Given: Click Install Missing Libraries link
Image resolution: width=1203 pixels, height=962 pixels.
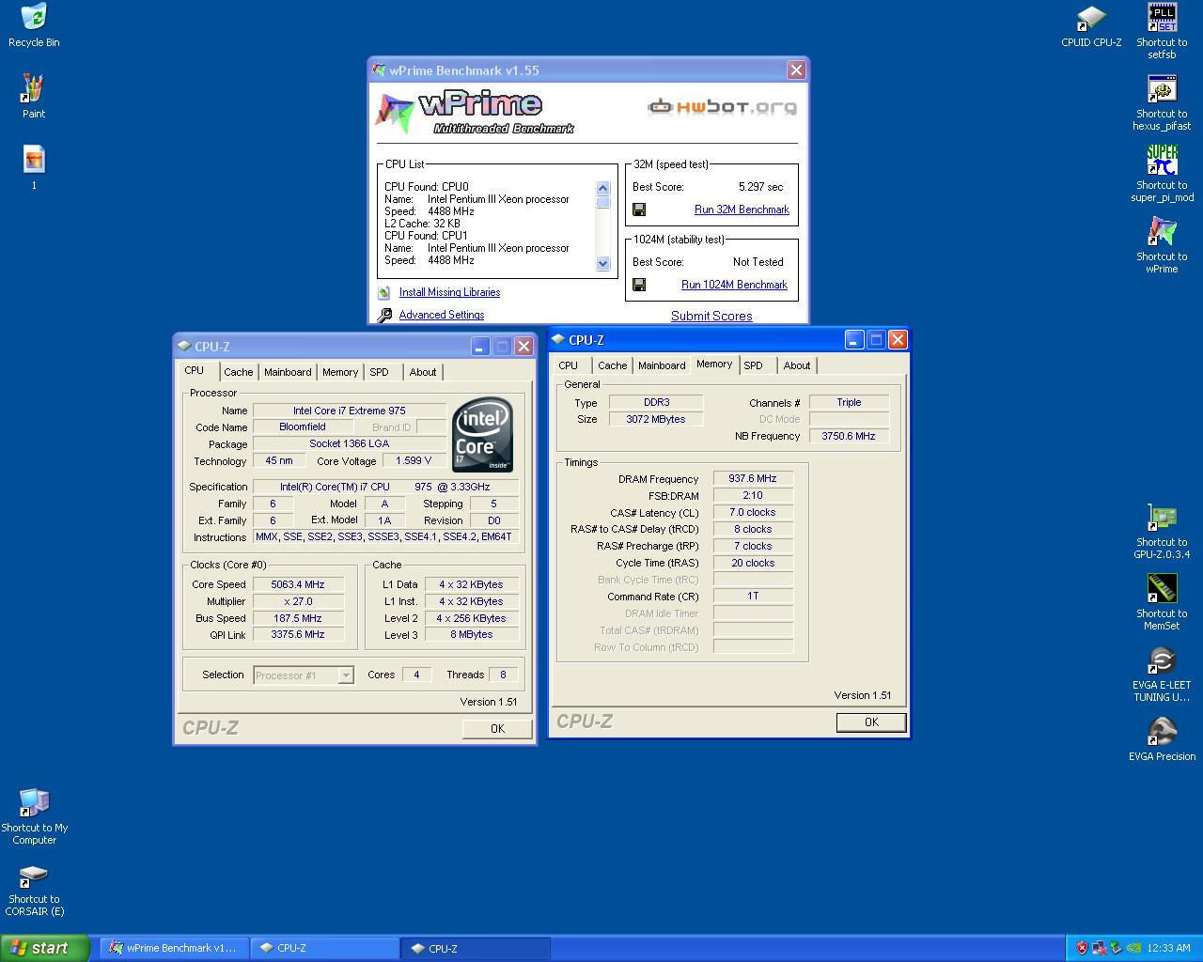Looking at the screenshot, I should click(x=449, y=292).
